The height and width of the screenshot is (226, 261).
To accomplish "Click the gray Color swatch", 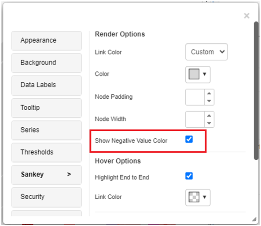I will pyautogui.click(x=194, y=74).
